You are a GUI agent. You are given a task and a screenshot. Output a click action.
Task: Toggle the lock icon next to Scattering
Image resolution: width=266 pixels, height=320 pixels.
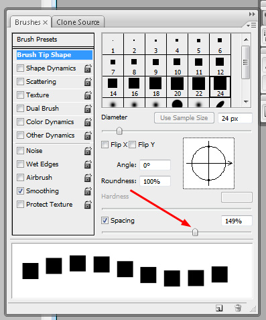click(x=88, y=82)
